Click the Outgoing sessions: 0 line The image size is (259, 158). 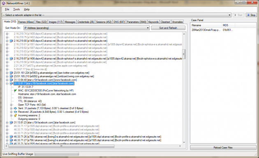click(29, 119)
